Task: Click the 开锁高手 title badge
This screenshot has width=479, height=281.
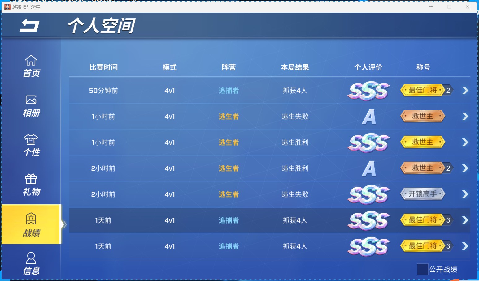Action: [423, 194]
